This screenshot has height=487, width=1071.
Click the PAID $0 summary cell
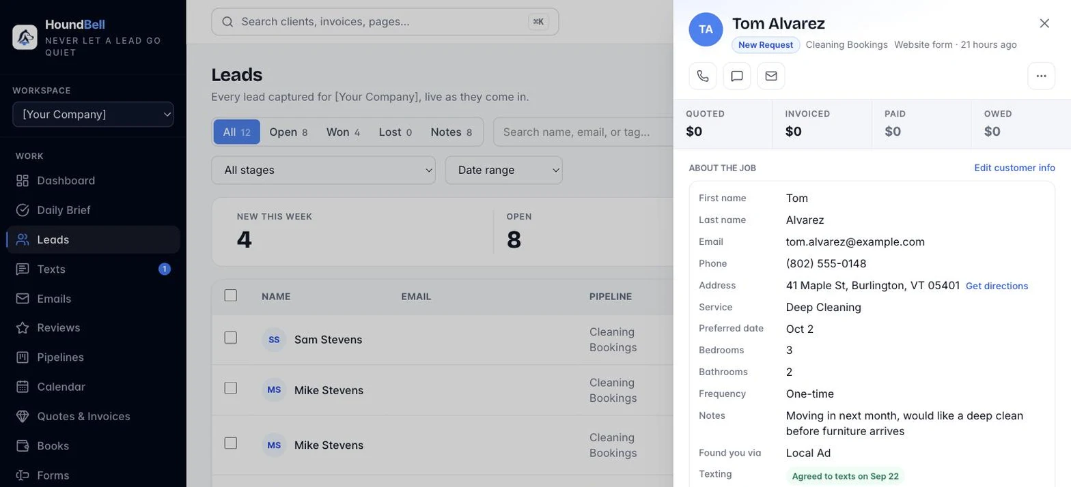tap(921, 124)
